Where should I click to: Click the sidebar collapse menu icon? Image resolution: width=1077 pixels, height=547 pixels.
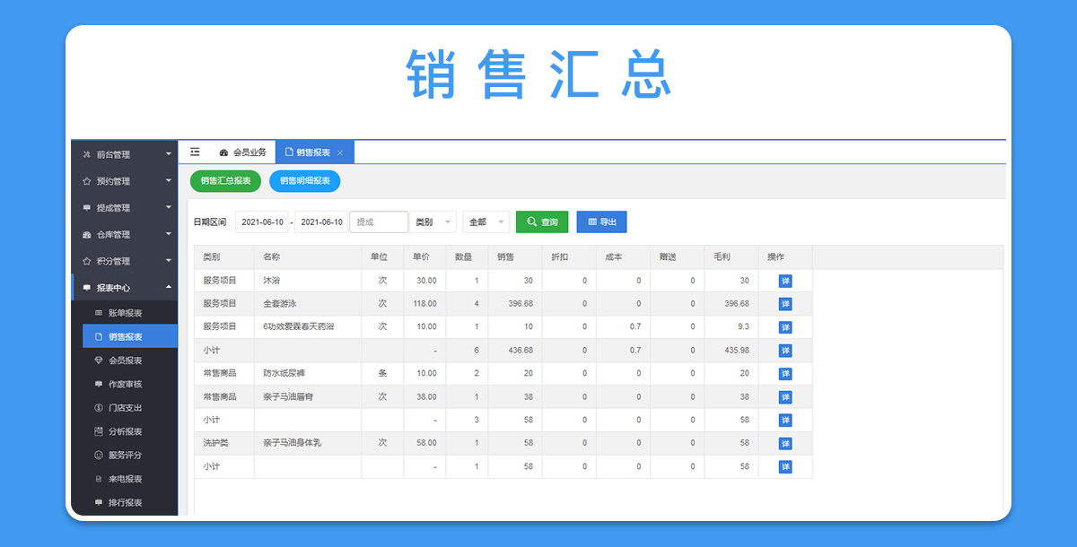coord(195,152)
